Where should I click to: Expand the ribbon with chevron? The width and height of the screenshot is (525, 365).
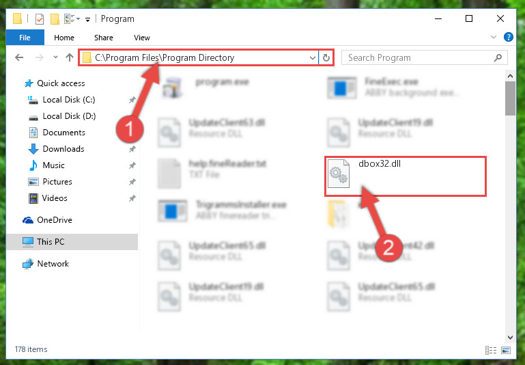point(493,37)
